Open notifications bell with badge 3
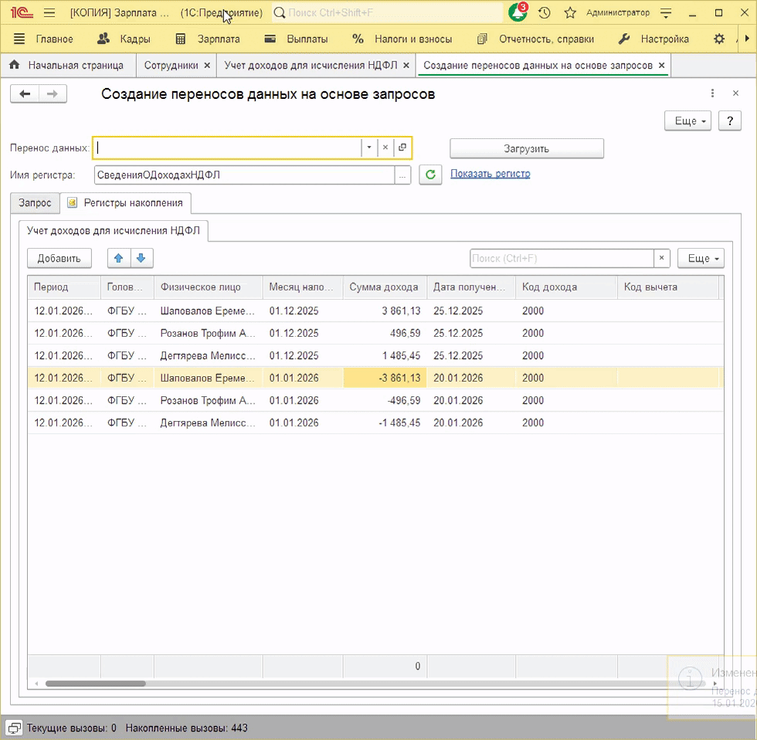This screenshot has width=757, height=740. pyautogui.click(x=518, y=12)
